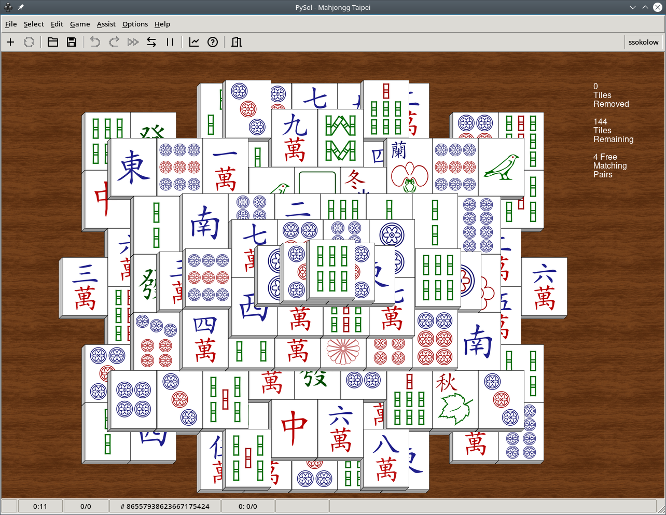The height and width of the screenshot is (515, 666).
Task: Expand the Game menu
Action: (80, 24)
